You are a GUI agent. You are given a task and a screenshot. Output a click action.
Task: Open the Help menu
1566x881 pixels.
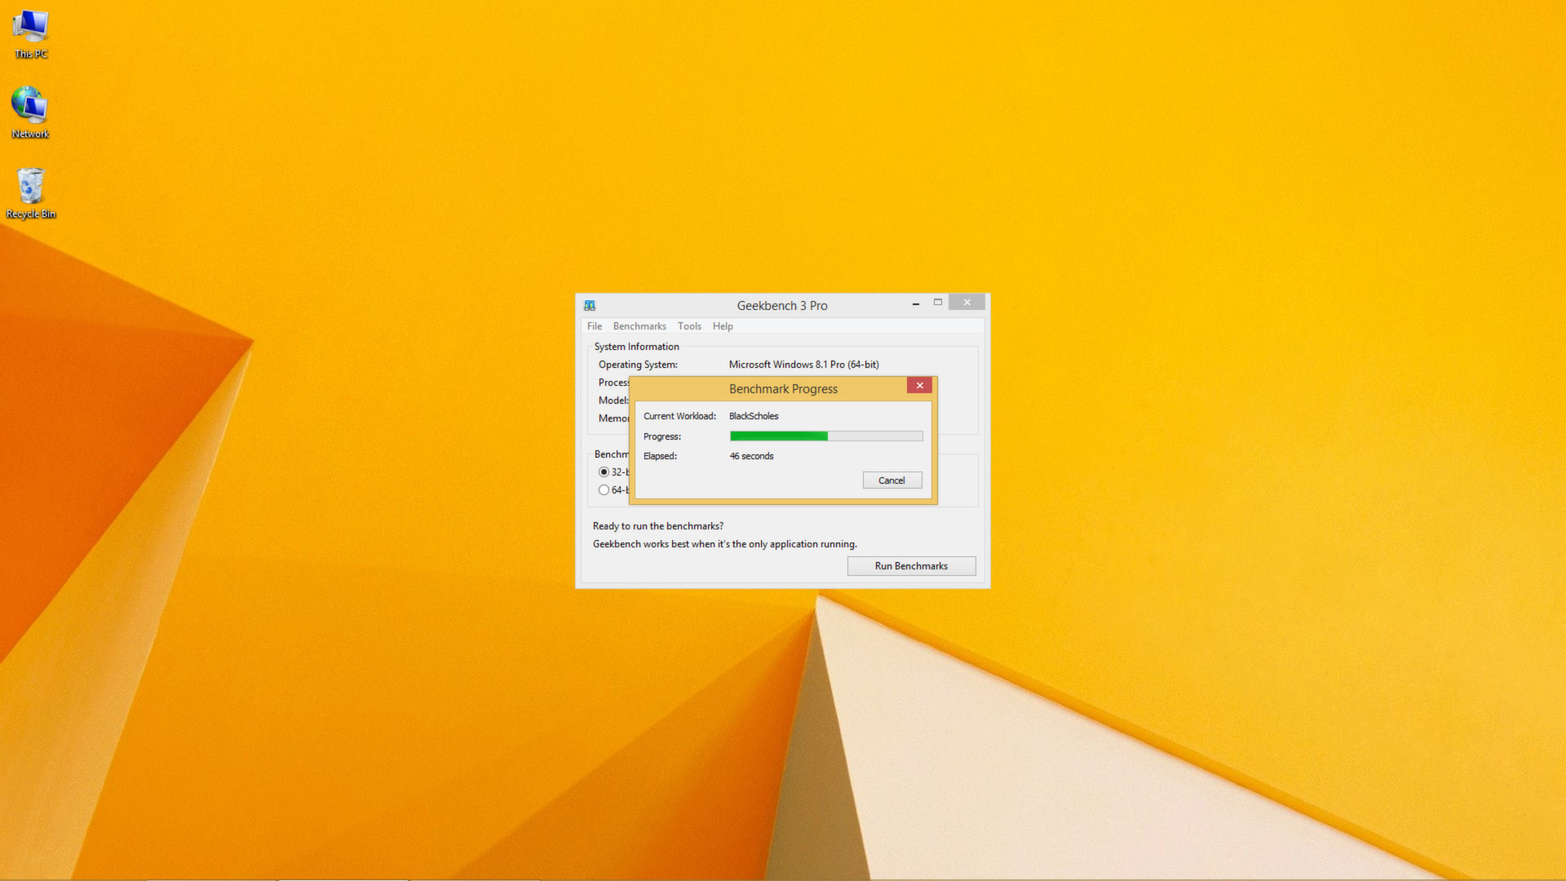point(722,325)
